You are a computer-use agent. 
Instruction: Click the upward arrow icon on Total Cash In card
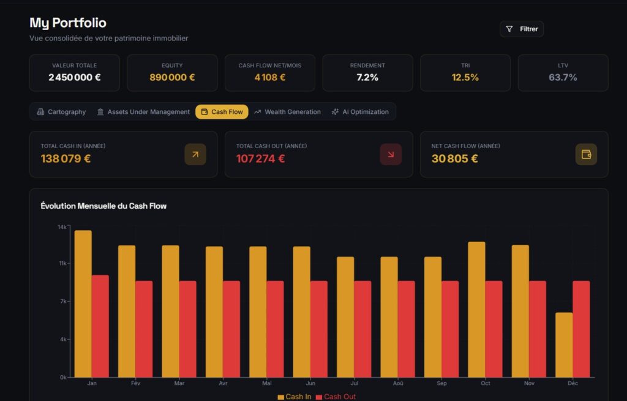coord(195,154)
